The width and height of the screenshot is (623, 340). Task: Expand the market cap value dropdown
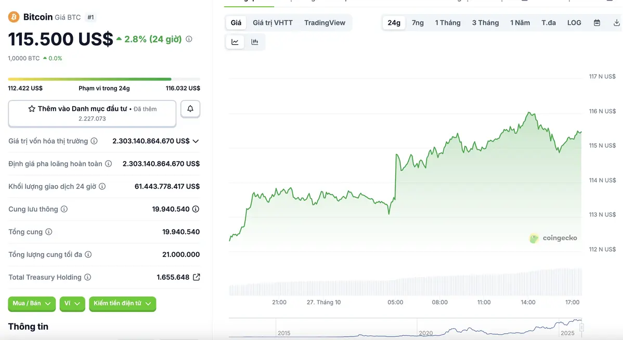[x=194, y=141]
